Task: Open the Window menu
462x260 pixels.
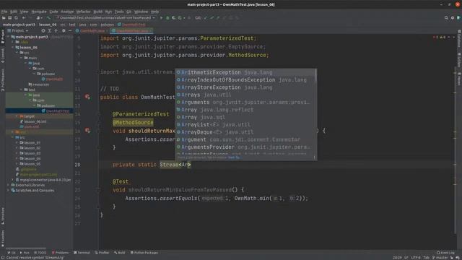Action: pos(141,12)
